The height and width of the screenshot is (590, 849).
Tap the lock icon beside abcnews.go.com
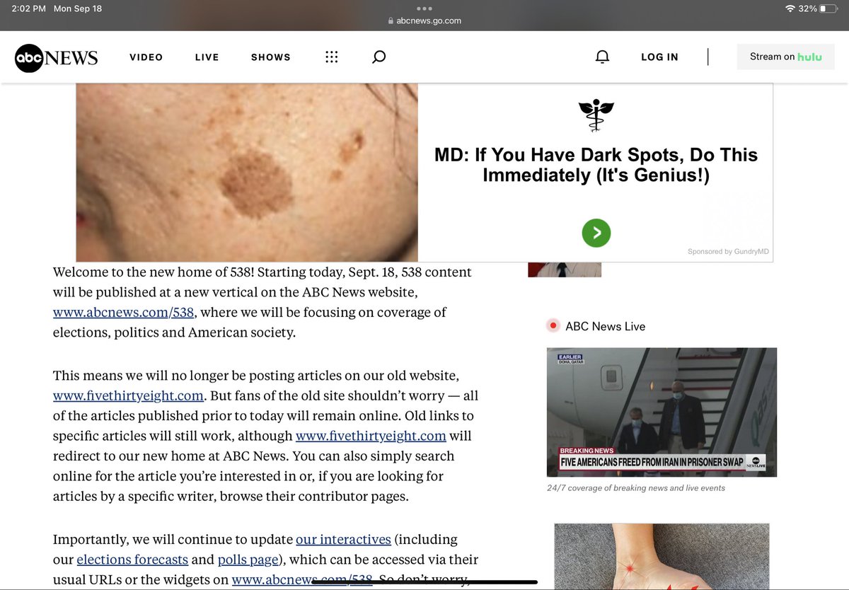(x=391, y=21)
